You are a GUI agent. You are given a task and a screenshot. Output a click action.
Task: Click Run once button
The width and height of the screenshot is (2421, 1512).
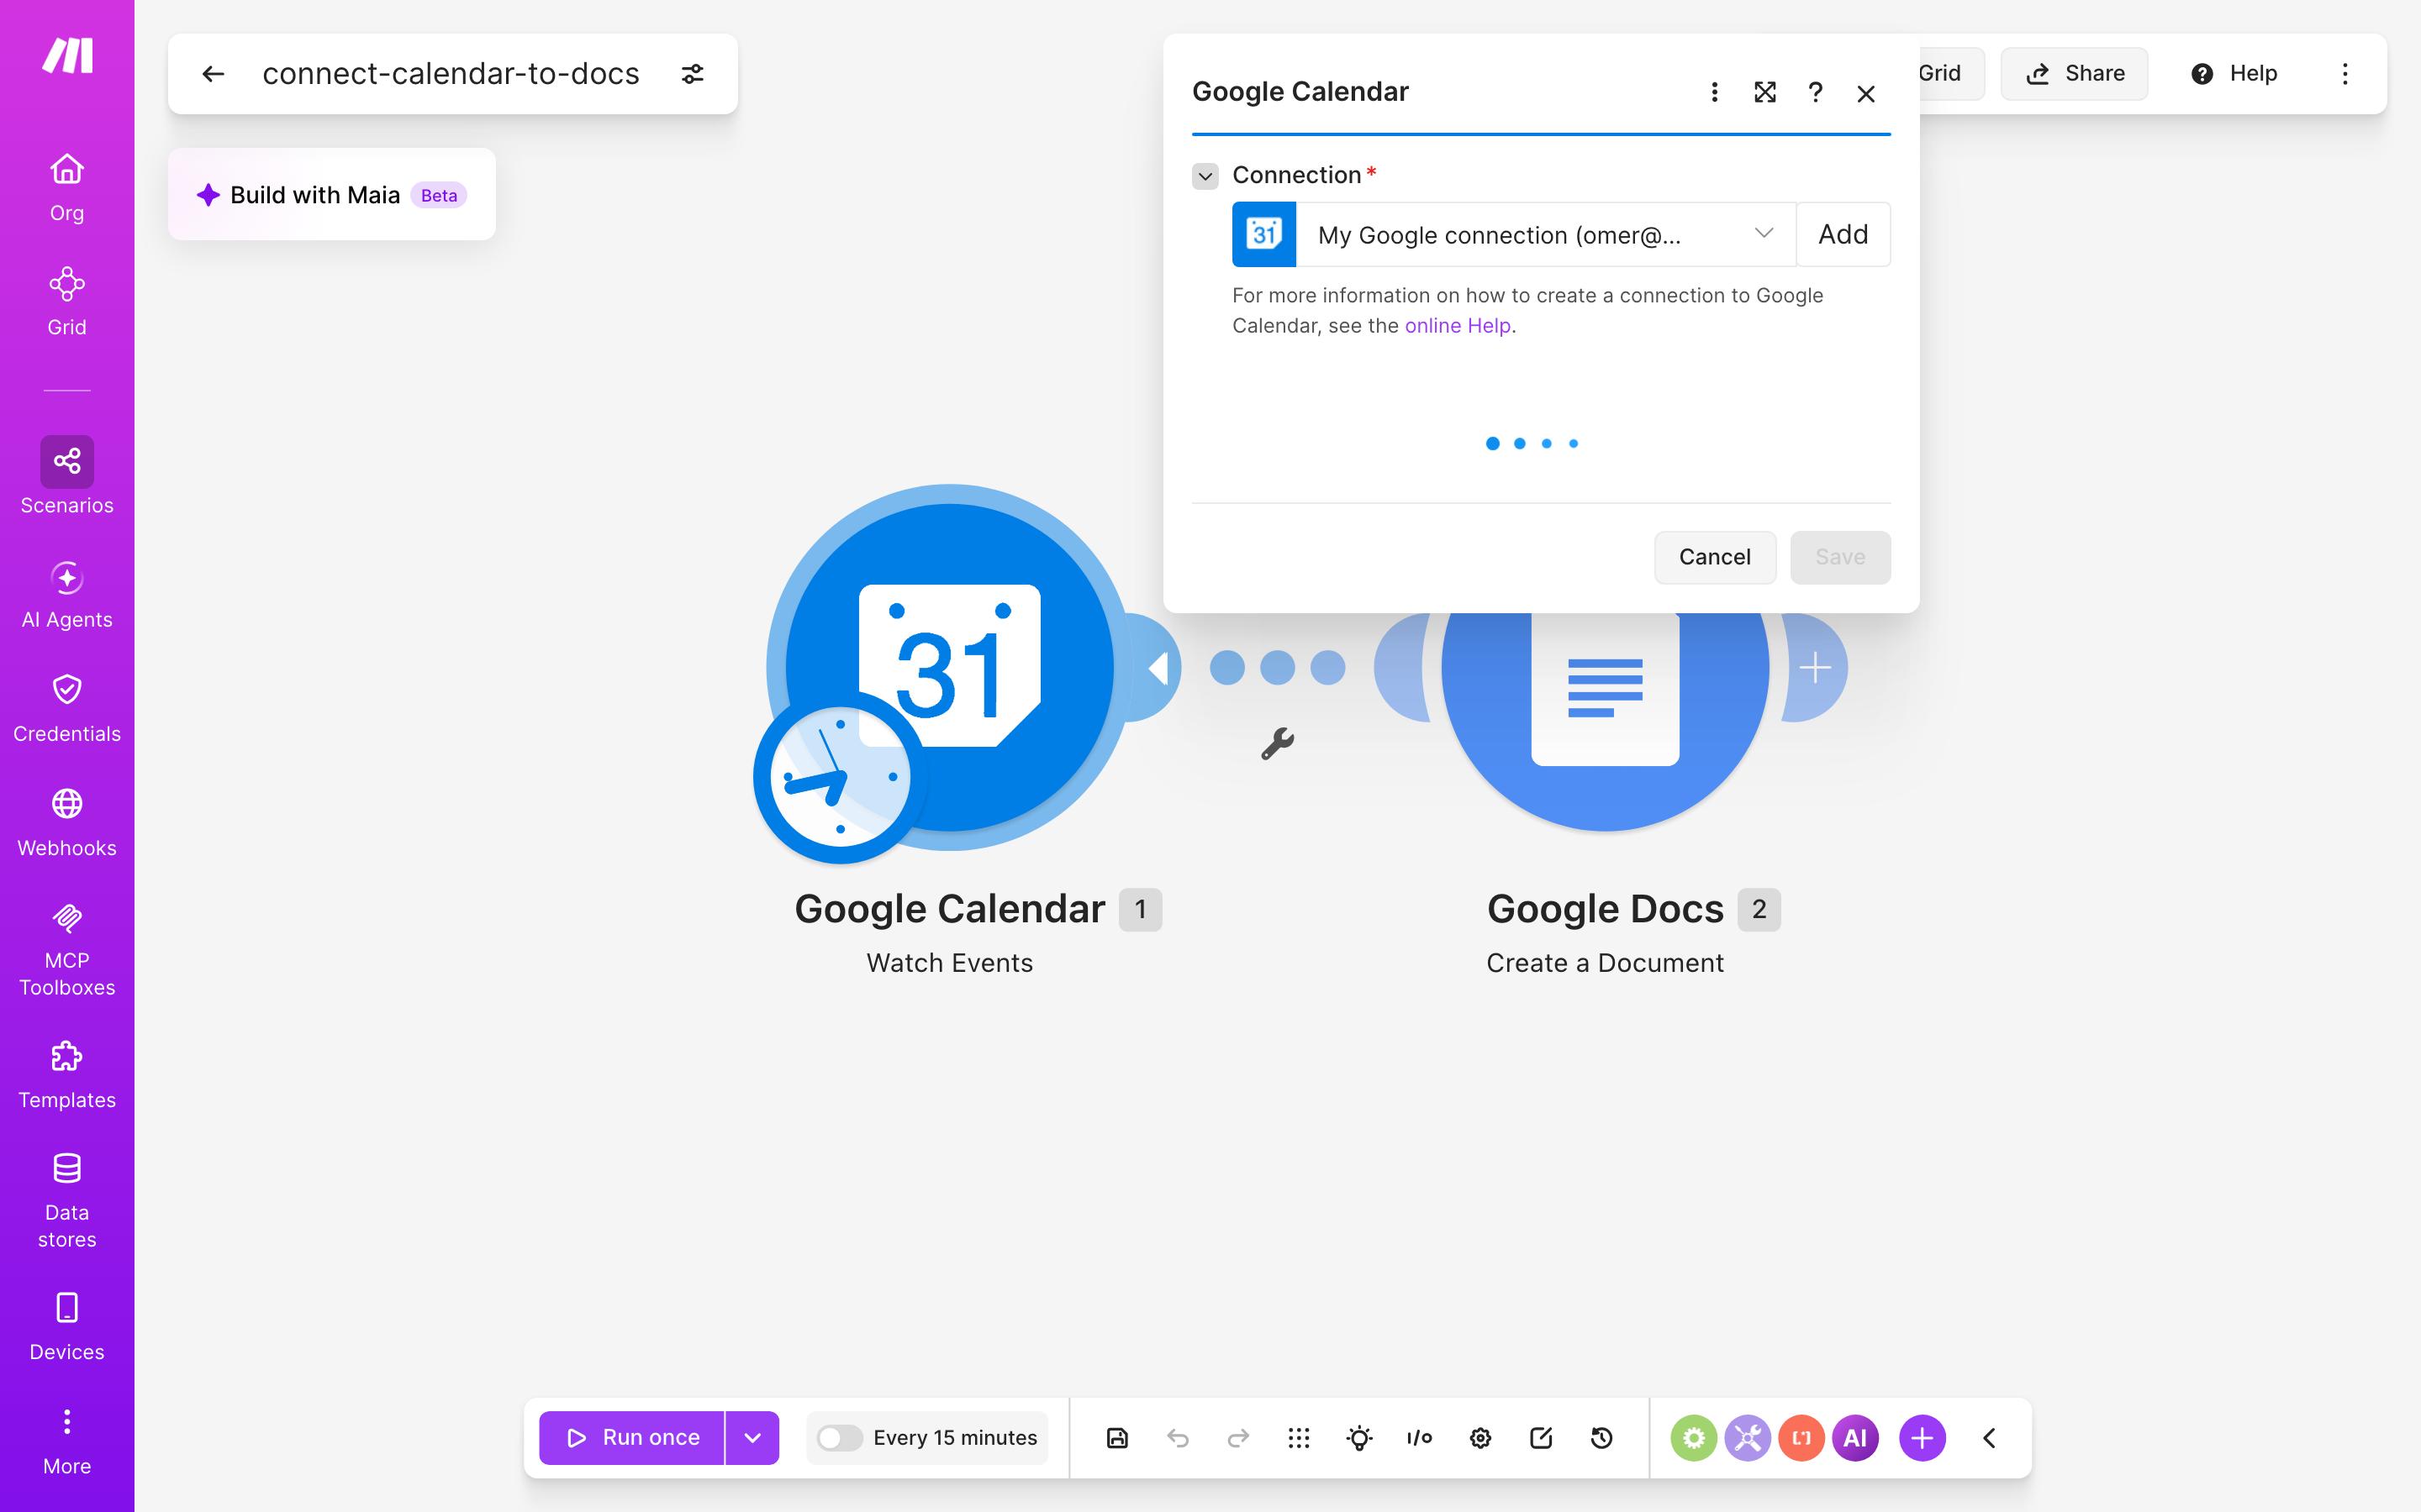click(x=631, y=1438)
